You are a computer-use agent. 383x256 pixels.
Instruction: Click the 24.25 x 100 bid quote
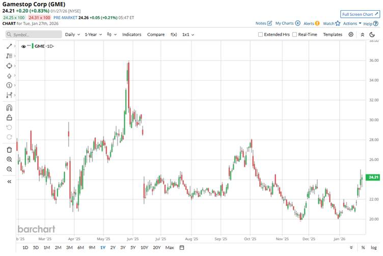click(14, 18)
